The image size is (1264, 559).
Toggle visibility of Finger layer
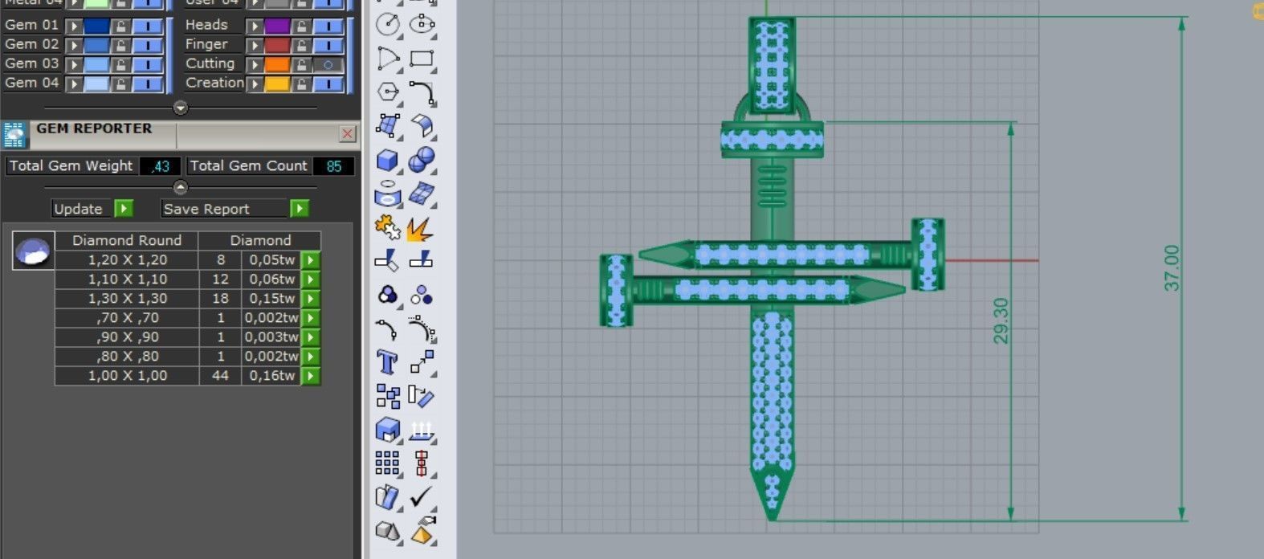(328, 45)
